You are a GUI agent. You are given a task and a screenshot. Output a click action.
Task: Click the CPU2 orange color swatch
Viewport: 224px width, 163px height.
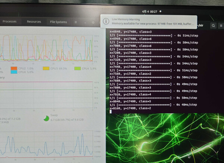tap(14, 69)
